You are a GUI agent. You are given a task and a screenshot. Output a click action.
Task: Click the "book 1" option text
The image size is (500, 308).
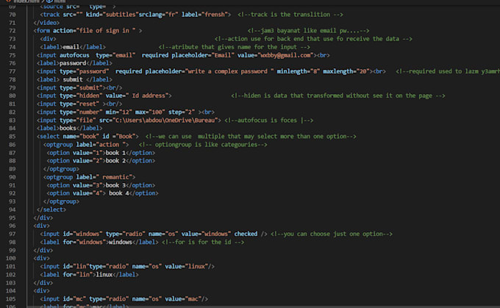(115, 153)
